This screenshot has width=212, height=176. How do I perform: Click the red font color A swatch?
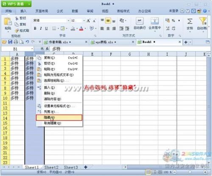point(81,28)
